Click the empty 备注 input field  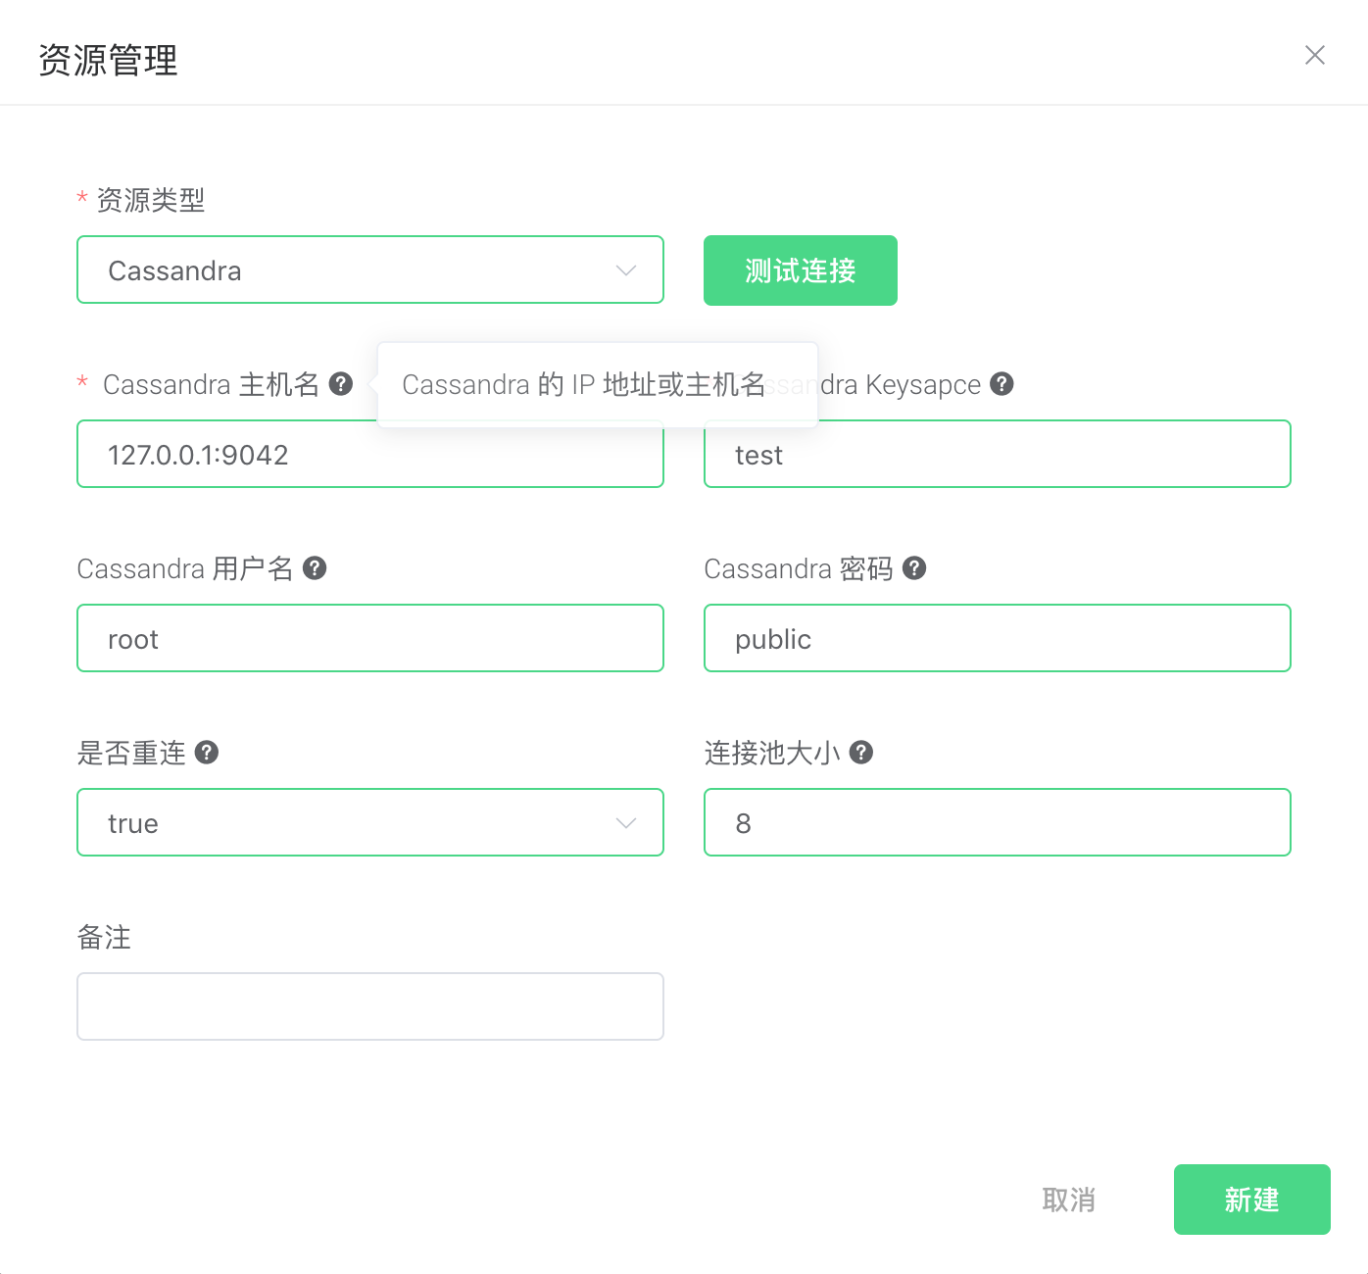pyautogui.click(x=370, y=1007)
